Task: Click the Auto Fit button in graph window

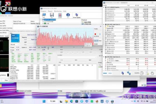Action: tap(96, 41)
